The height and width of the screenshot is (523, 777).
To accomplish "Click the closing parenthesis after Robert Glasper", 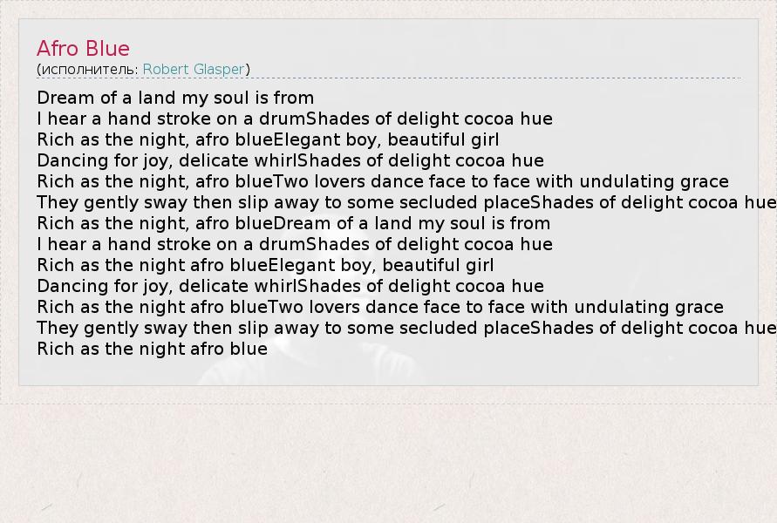I will pyautogui.click(x=248, y=70).
